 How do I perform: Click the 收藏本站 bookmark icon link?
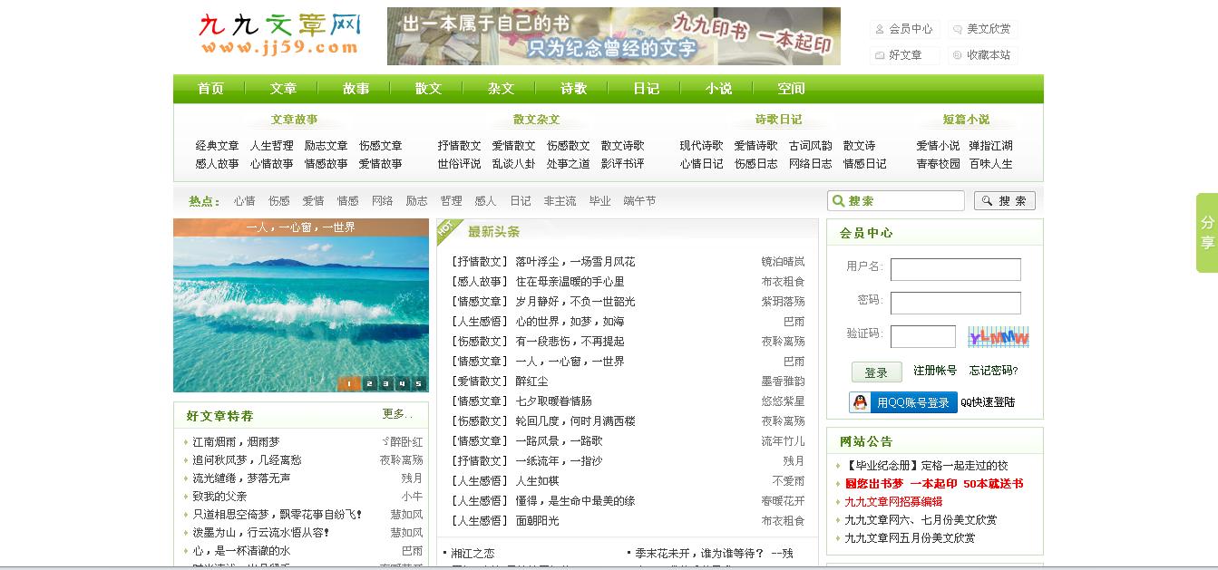coord(980,55)
